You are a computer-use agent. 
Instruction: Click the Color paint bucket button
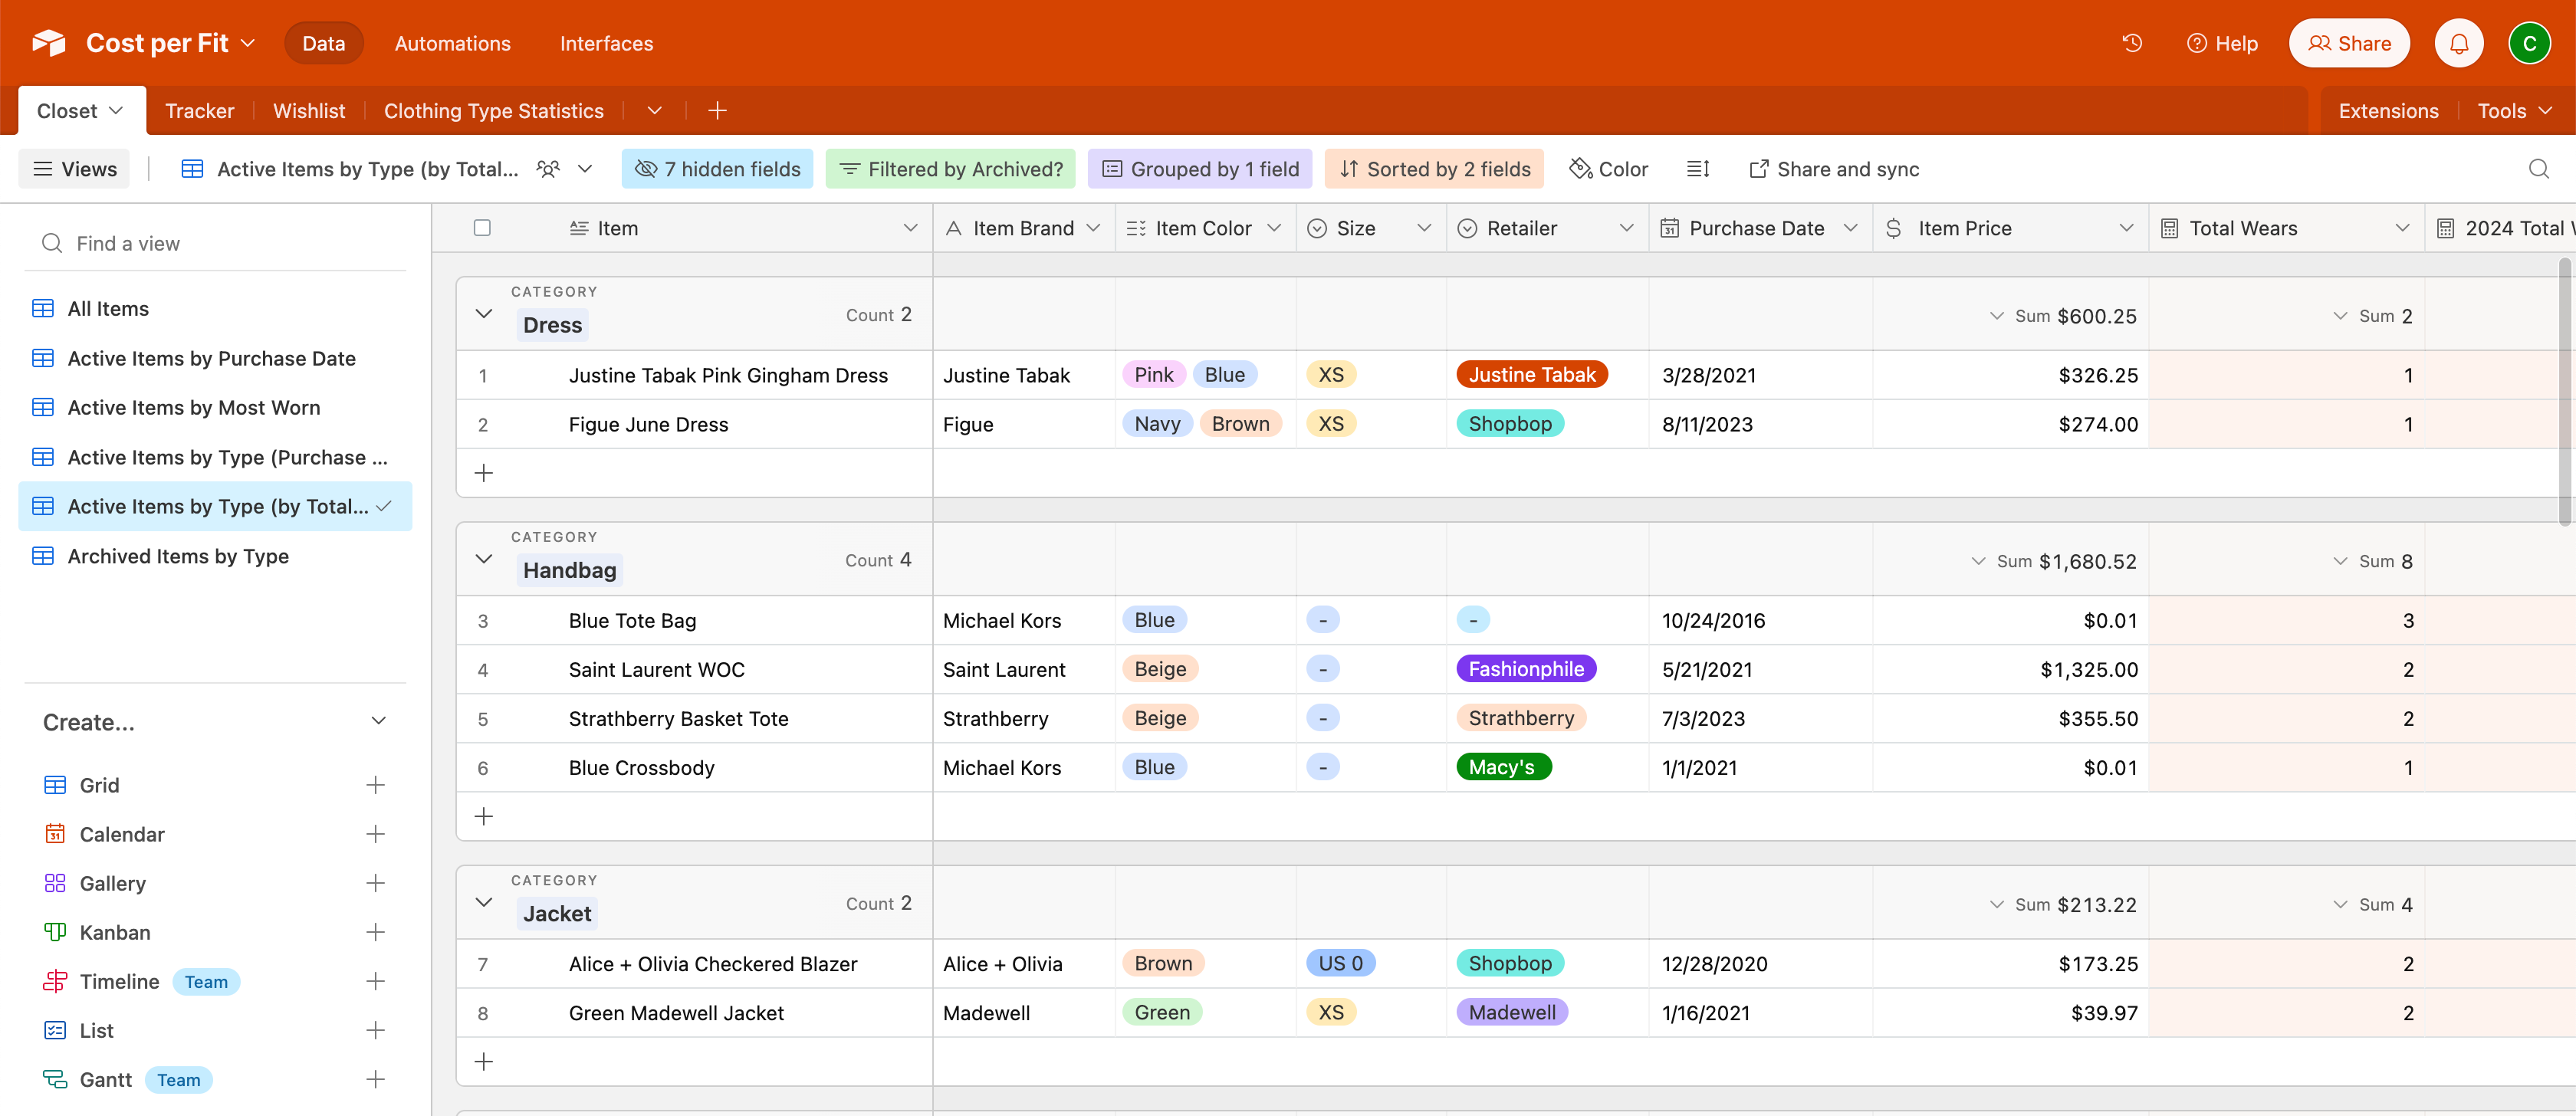coord(1608,169)
